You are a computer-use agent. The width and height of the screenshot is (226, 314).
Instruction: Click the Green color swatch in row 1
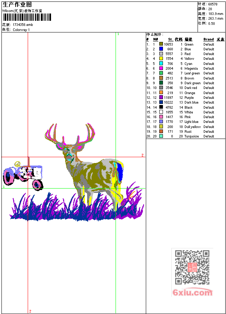[161, 44]
